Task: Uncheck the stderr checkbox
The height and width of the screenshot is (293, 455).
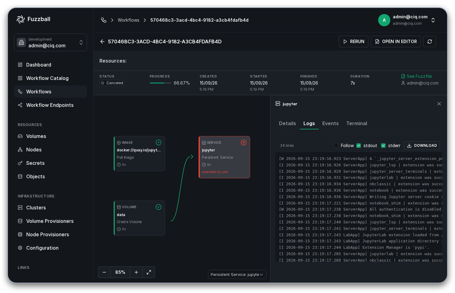Action: click(x=383, y=146)
